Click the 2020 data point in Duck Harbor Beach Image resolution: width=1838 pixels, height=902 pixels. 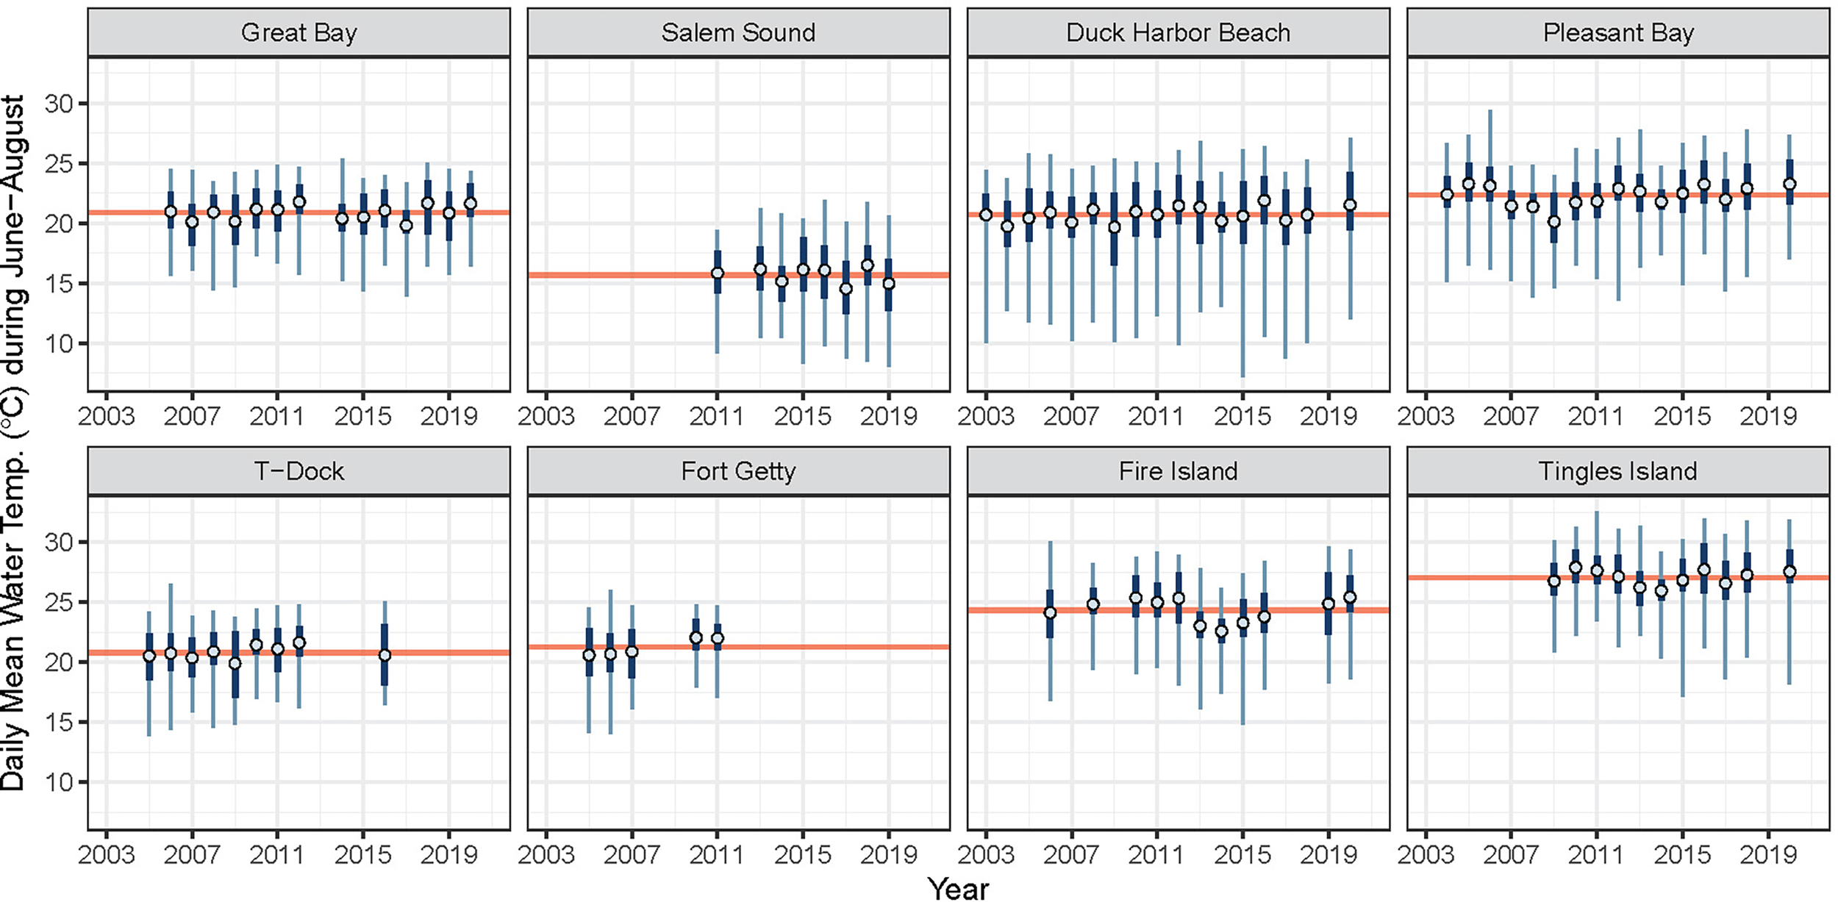pyautogui.click(x=1350, y=205)
